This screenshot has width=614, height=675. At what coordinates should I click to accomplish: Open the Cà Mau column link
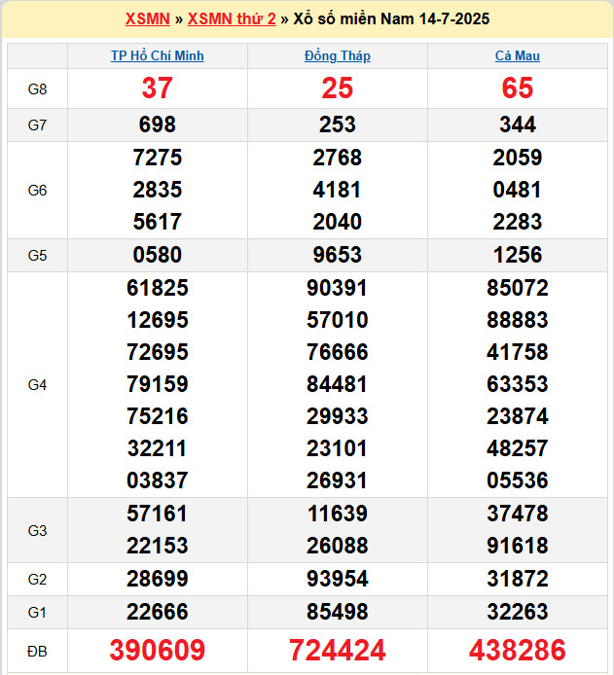(517, 56)
